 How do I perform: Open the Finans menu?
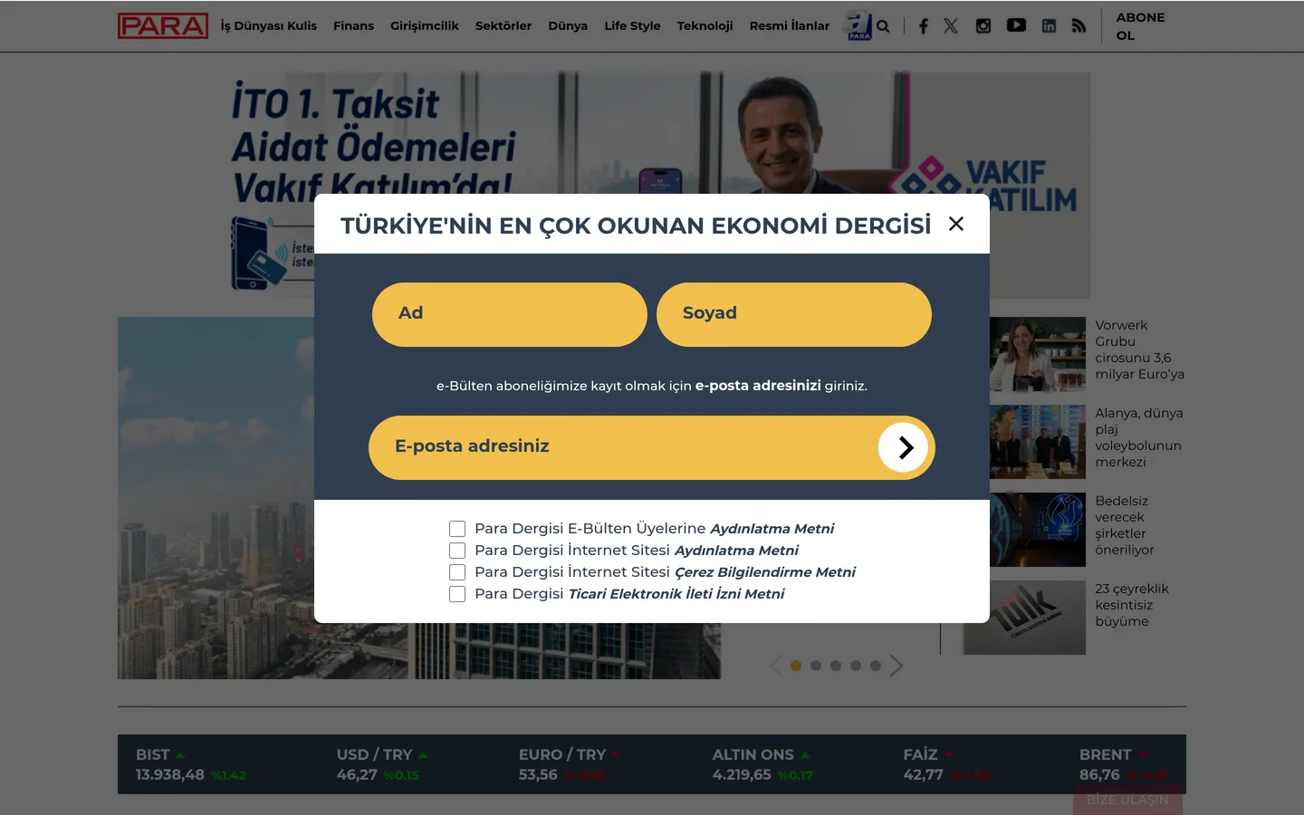[353, 26]
